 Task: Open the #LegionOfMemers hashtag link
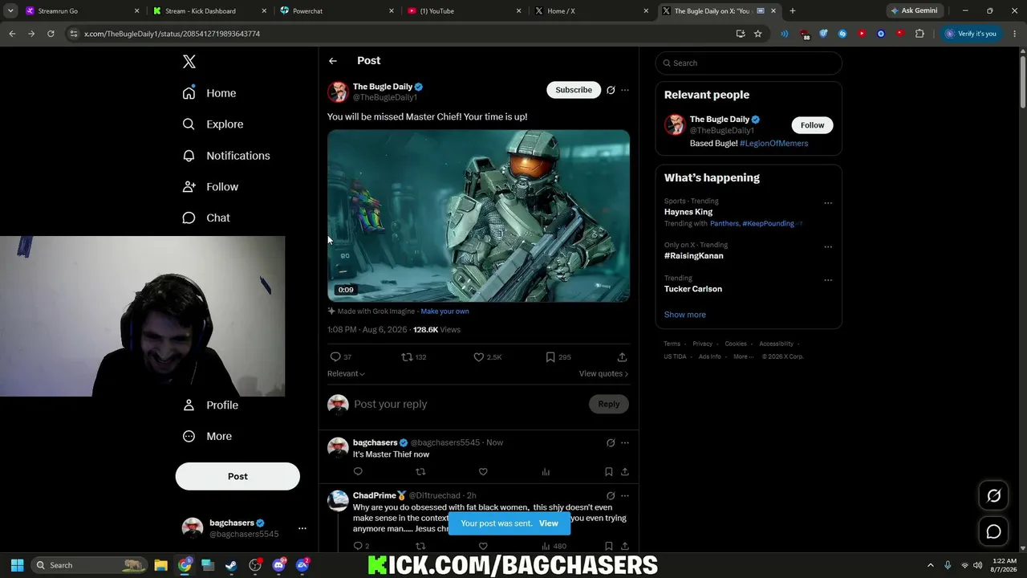pos(774,144)
